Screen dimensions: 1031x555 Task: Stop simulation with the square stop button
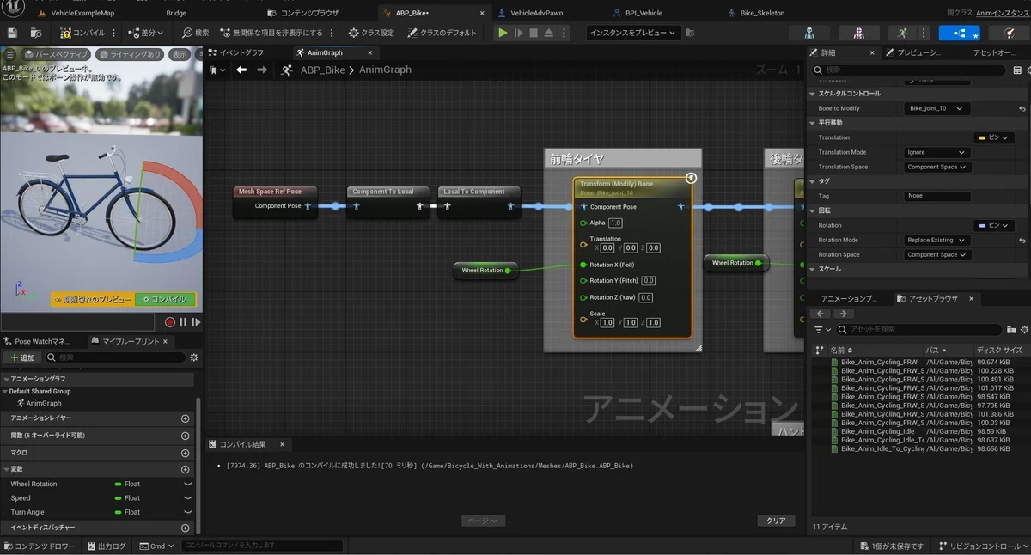point(533,33)
